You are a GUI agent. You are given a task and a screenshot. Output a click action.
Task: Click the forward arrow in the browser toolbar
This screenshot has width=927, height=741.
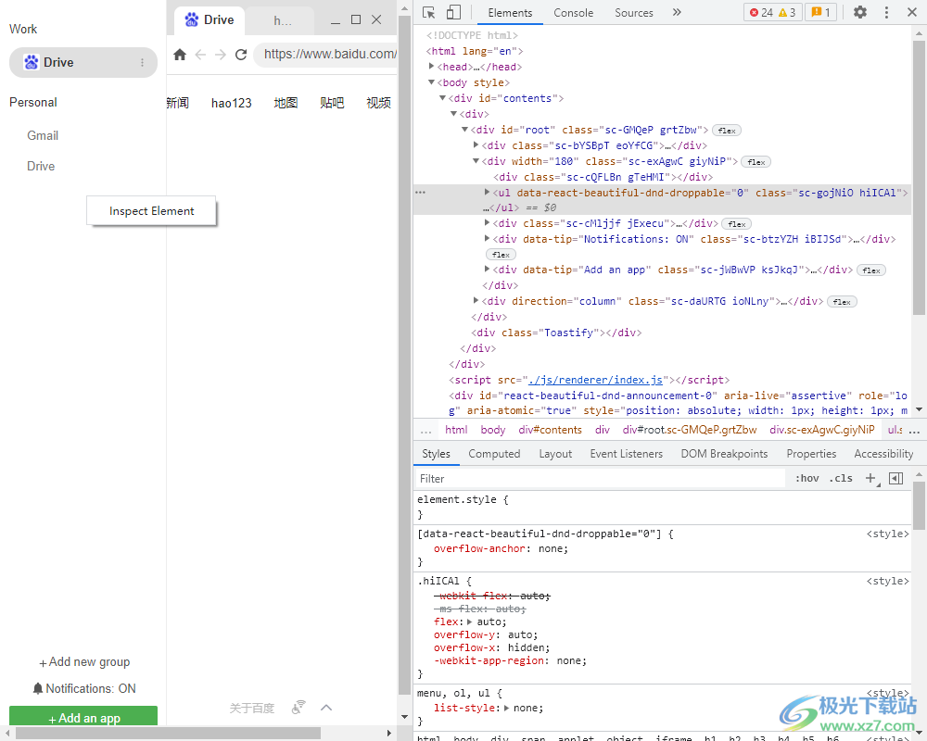tap(221, 55)
